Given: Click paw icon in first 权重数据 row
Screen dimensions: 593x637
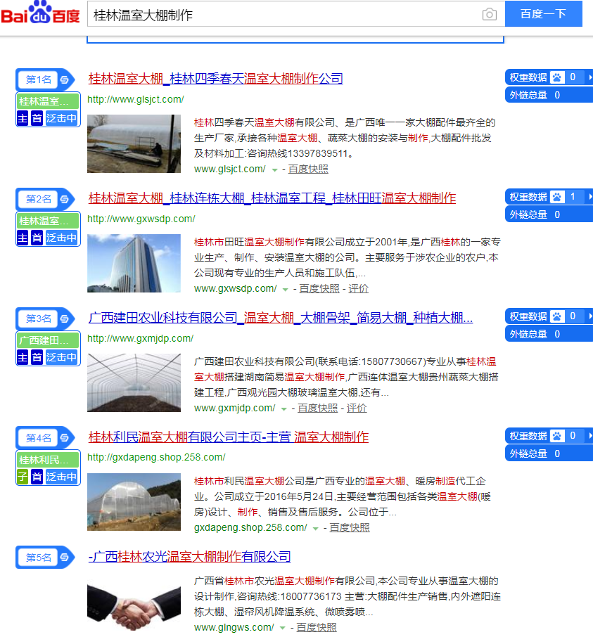Looking at the screenshot, I should 557,77.
